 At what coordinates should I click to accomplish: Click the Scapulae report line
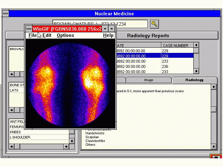click(92, 137)
